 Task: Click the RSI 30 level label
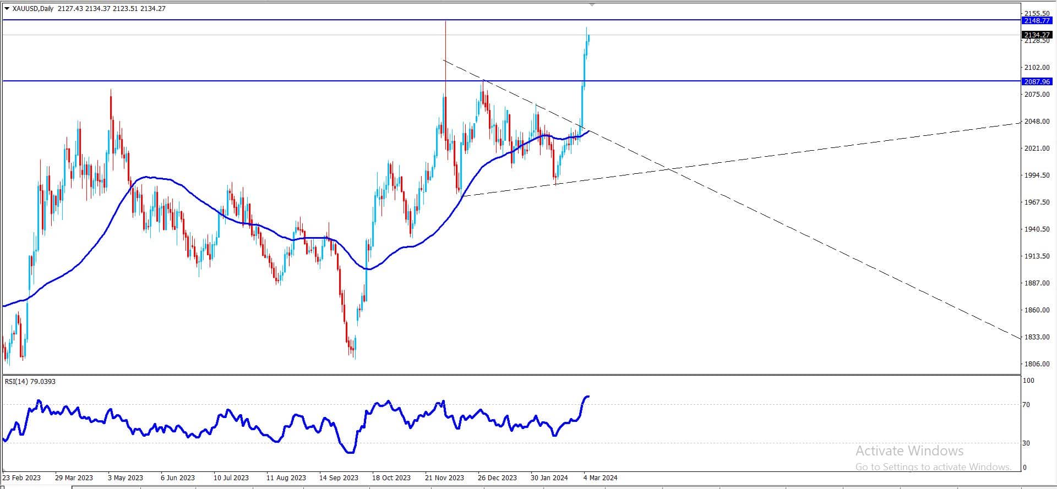(1026, 443)
